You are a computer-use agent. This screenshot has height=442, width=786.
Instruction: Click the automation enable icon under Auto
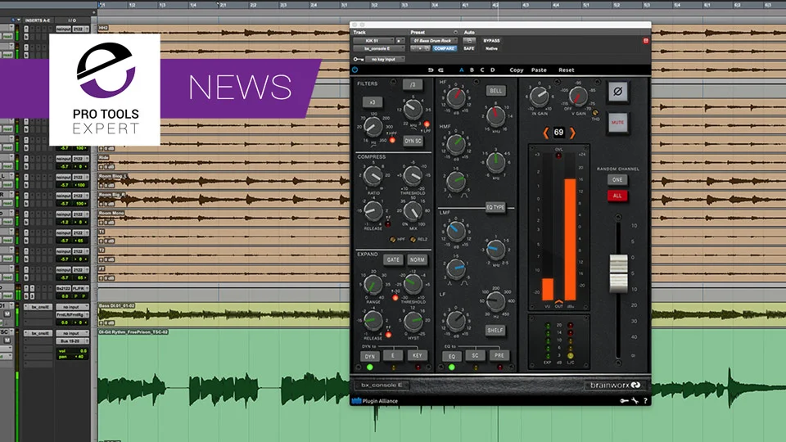468,41
